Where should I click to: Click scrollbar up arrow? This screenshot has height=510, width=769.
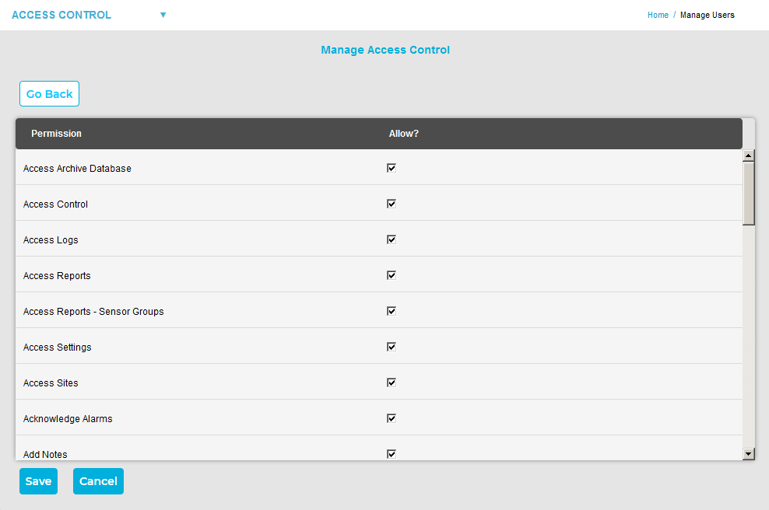749,155
